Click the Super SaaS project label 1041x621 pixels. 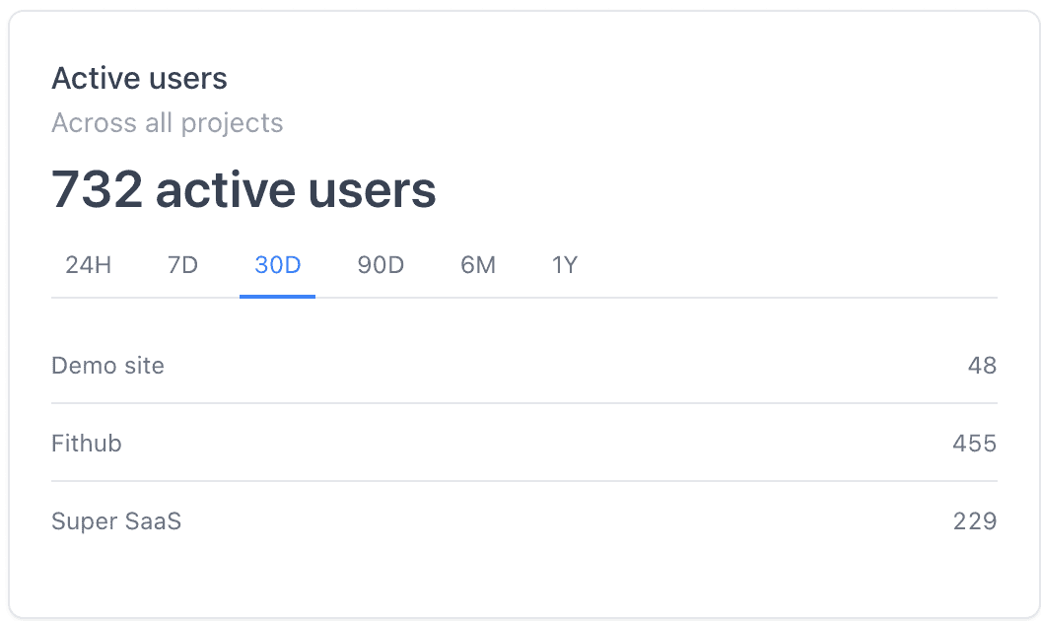click(x=116, y=520)
